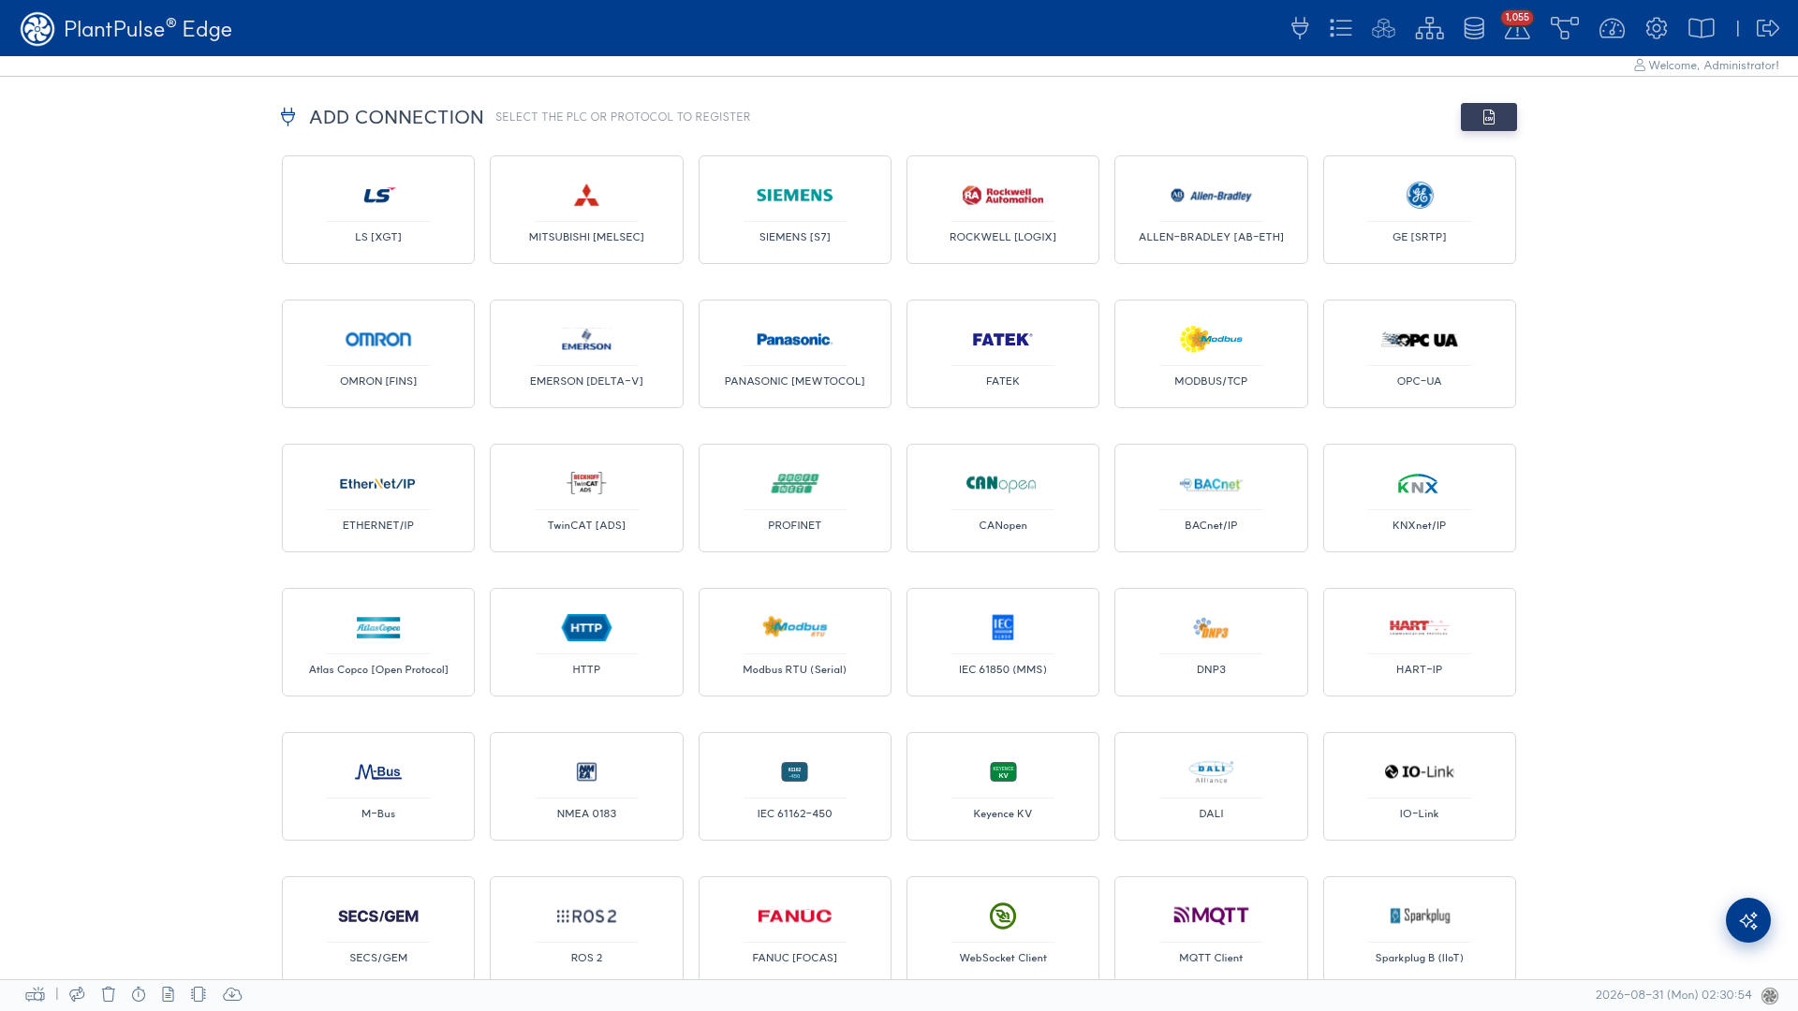Open settings gear in header
Screen dimensions: 1798x1011
pyautogui.click(x=1657, y=28)
